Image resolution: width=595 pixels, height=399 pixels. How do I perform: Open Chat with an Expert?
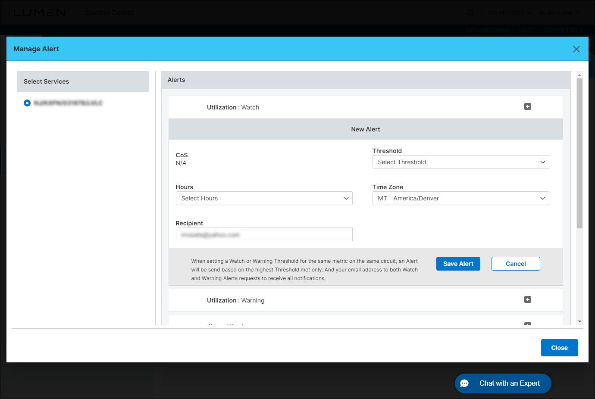pos(503,383)
